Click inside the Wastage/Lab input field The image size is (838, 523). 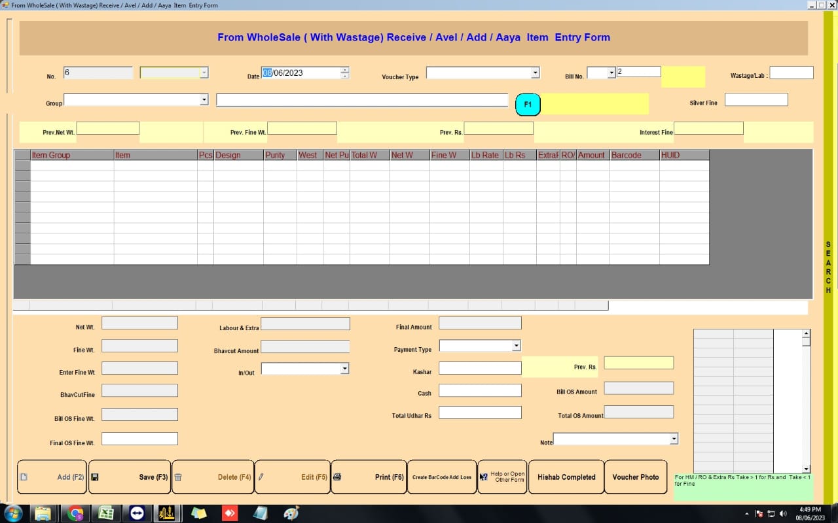(792, 72)
